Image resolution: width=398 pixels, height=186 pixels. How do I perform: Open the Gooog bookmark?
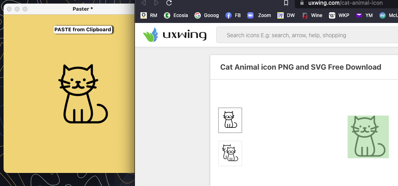pyautogui.click(x=206, y=15)
